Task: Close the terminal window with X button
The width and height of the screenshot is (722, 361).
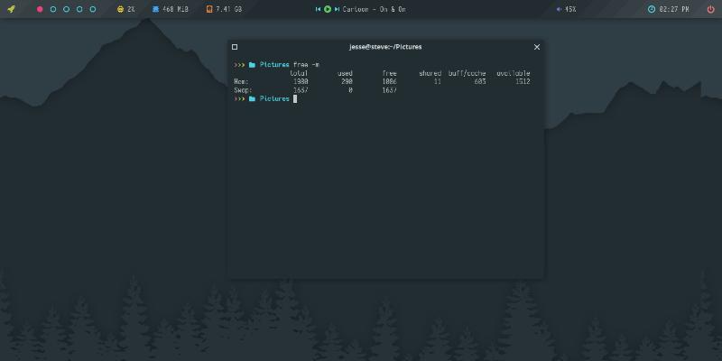Action: click(537, 47)
